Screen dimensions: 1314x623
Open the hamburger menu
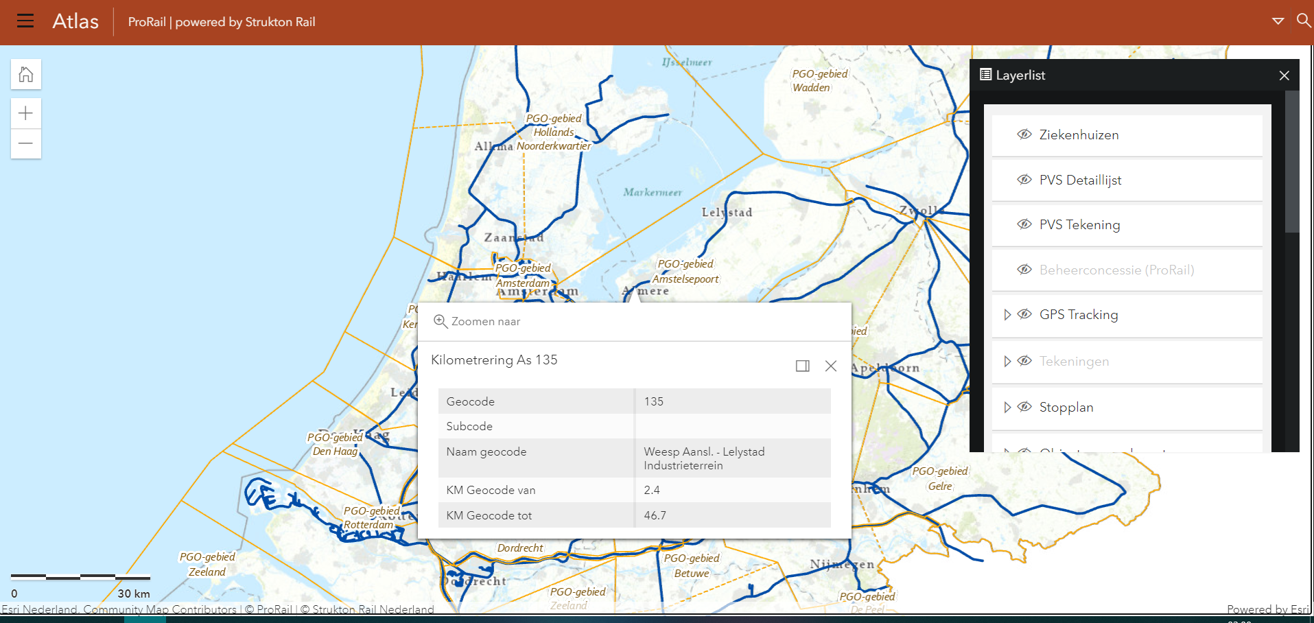tap(25, 21)
